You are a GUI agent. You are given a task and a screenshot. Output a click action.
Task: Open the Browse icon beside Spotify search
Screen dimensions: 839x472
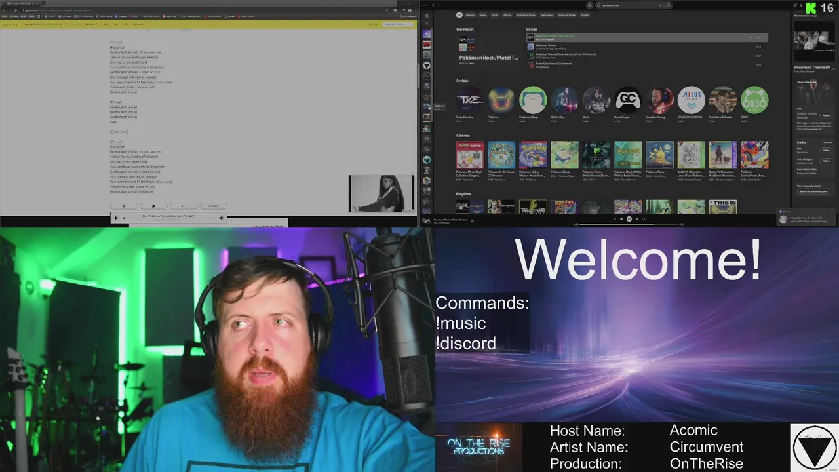point(668,5)
